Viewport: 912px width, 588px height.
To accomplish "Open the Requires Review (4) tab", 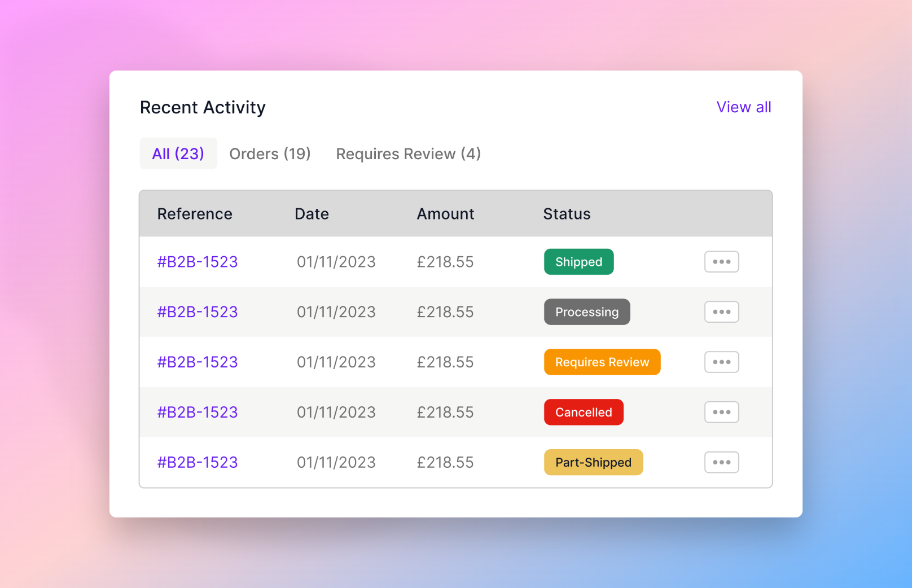I will [408, 153].
